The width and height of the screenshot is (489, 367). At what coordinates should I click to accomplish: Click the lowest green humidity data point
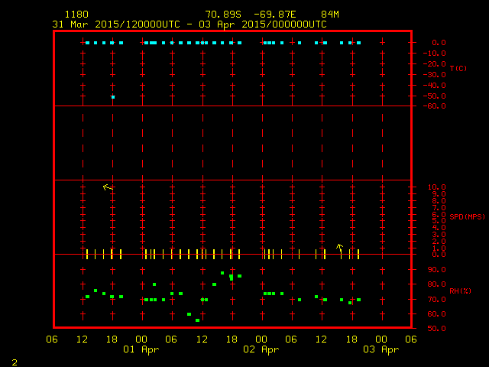point(197,320)
